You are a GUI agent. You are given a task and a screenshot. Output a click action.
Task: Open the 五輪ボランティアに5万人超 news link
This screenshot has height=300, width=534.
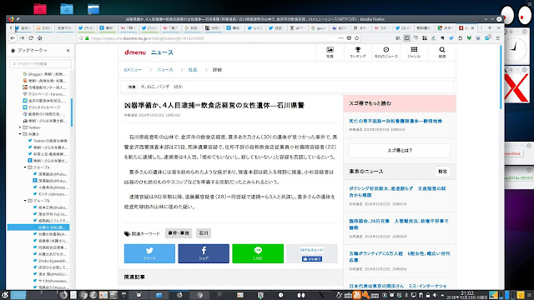[399, 257]
